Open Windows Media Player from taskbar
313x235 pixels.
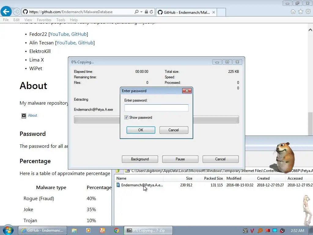(x=88, y=230)
